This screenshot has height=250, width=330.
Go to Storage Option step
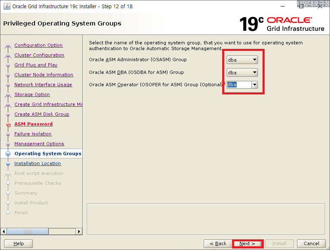coord(32,94)
